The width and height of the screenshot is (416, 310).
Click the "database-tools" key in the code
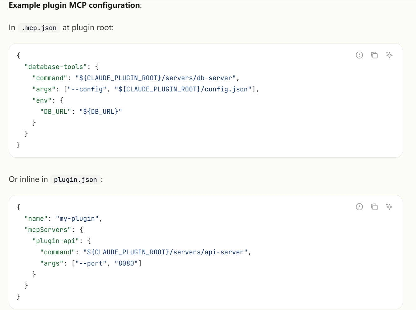coord(56,67)
